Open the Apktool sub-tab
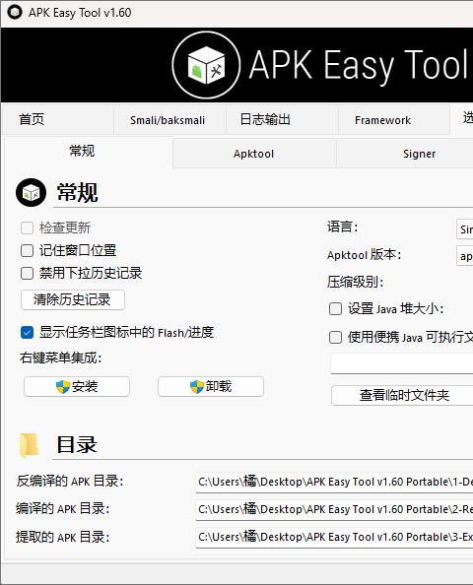The width and height of the screenshot is (473, 585). [x=254, y=154]
